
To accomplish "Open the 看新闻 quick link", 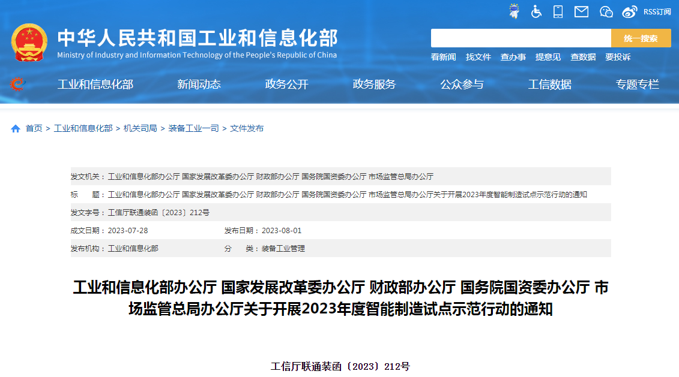I will coord(444,57).
